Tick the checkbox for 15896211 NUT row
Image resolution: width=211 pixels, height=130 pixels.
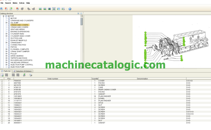(2, 105)
